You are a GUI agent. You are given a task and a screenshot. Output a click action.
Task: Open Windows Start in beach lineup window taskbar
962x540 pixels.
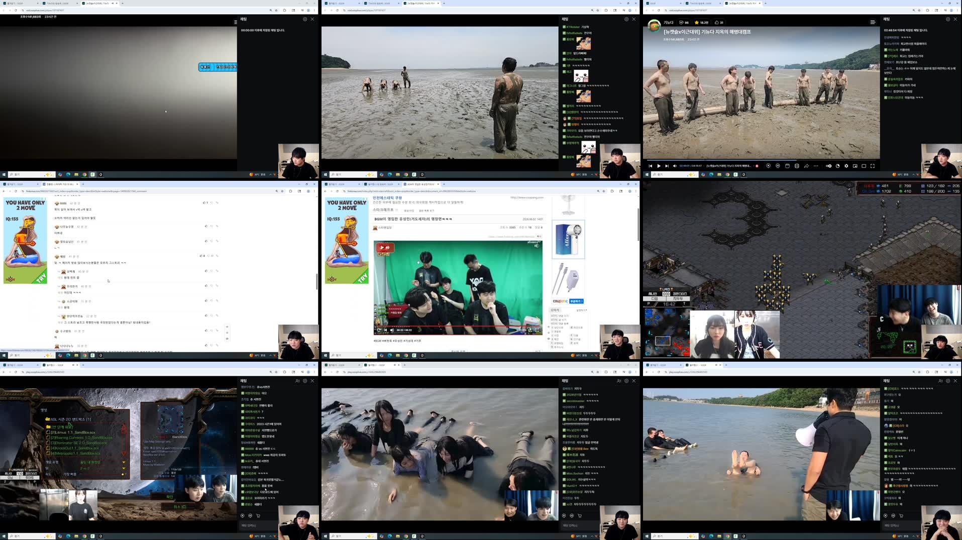click(x=647, y=174)
